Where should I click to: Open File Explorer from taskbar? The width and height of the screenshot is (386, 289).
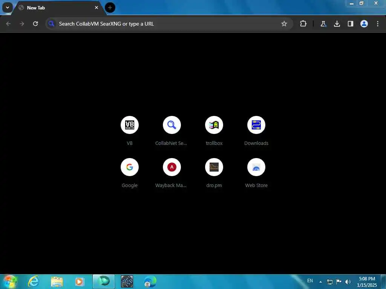(x=57, y=281)
